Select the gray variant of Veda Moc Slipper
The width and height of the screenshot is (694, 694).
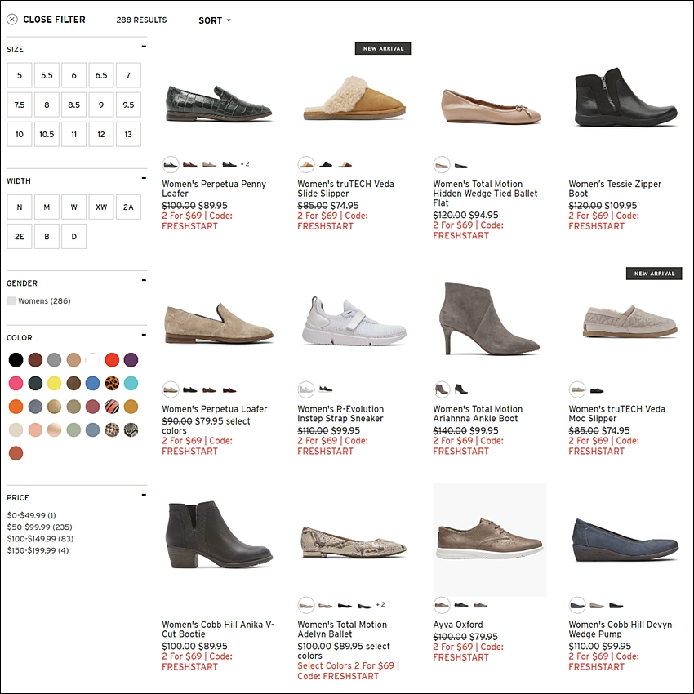coord(577,389)
